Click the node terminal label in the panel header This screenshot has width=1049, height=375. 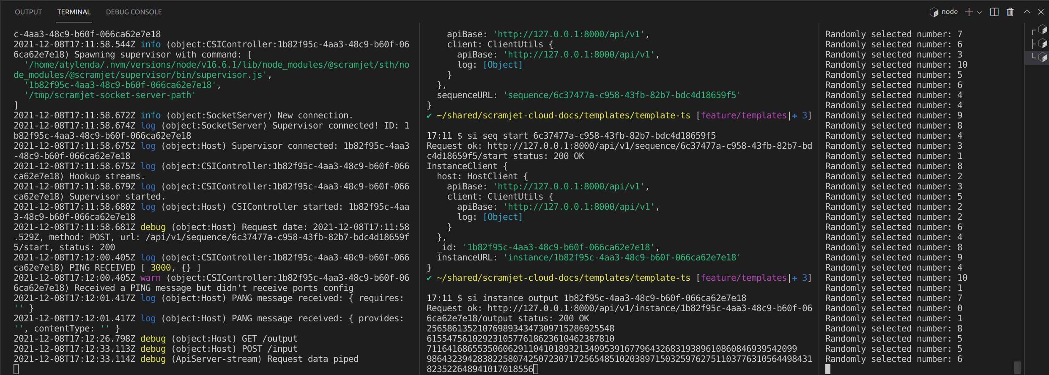point(949,12)
